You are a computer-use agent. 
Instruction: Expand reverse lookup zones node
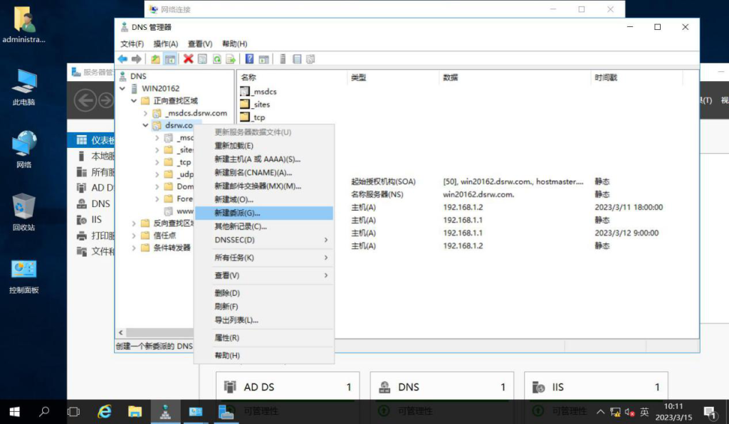(x=134, y=223)
